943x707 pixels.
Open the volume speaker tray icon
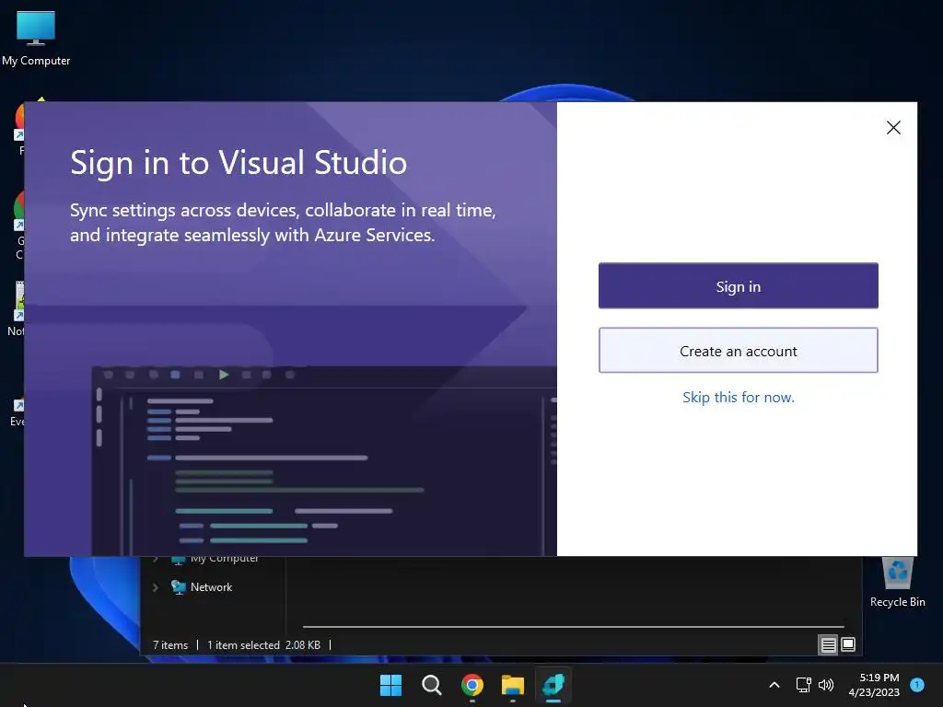826,685
